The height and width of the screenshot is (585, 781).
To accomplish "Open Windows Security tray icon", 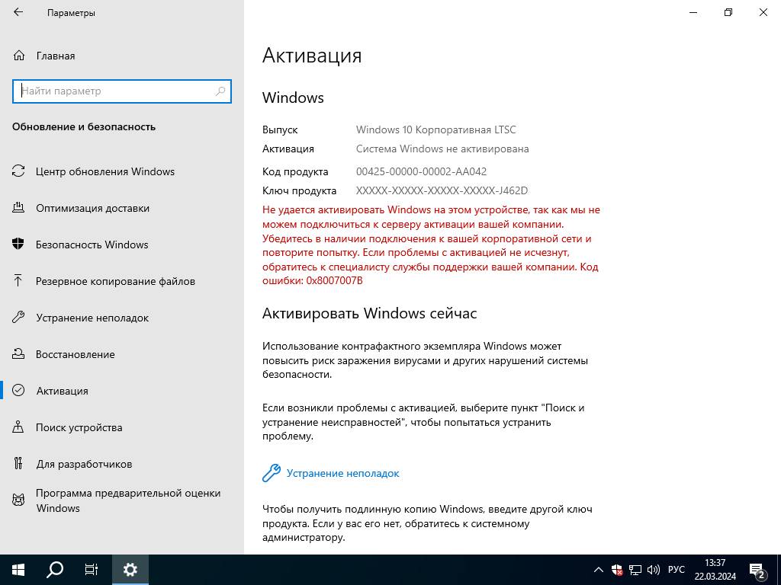I will (x=617, y=570).
